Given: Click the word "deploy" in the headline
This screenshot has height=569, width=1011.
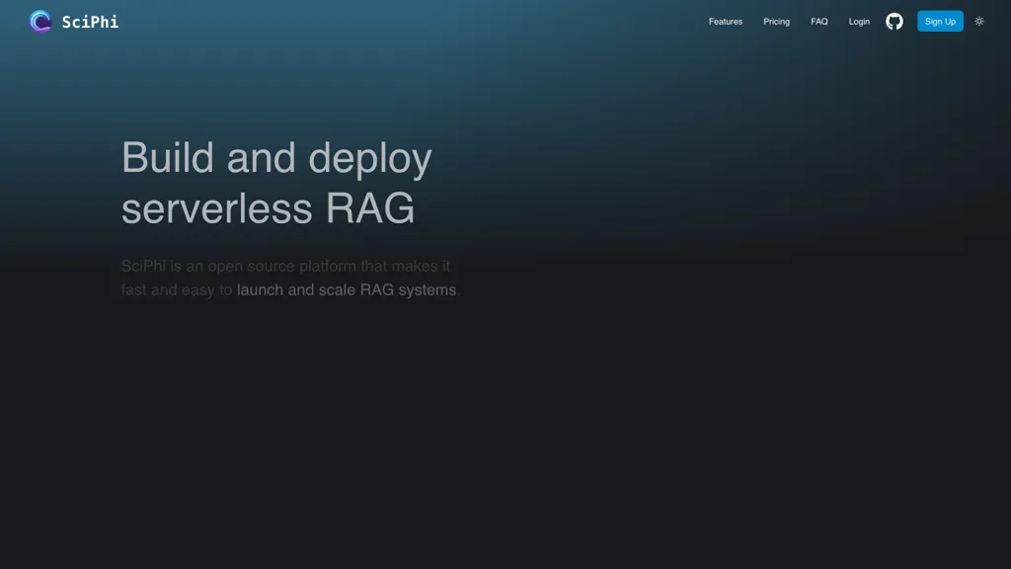Looking at the screenshot, I should (369, 158).
